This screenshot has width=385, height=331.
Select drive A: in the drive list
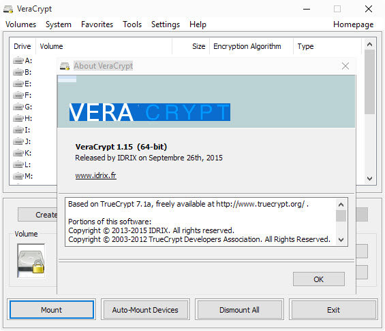point(22,60)
